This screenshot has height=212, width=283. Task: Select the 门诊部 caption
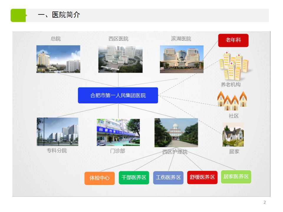point(118,151)
